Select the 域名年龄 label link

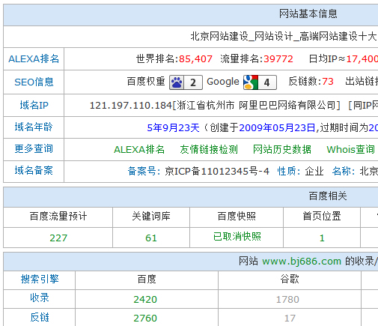pyautogui.click(x=34, y=127)
